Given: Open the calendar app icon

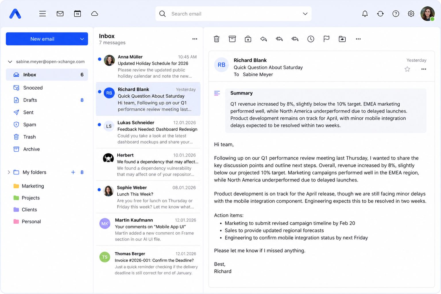Looking at the screenshot, I should pyautogui.click(x=78, y=14).
